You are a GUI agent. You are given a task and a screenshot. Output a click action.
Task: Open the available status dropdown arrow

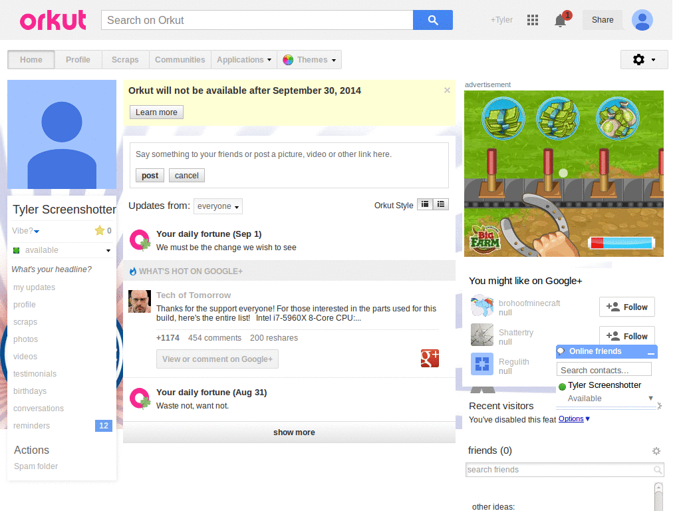[108, 251]
